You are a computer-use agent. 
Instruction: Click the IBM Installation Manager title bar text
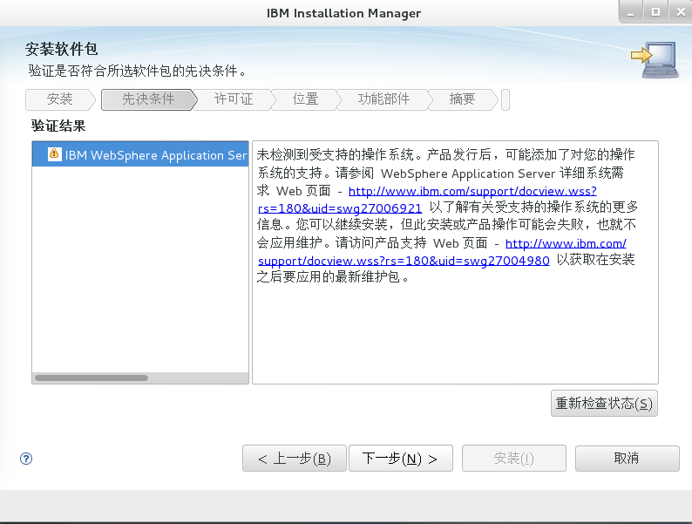click(343, 13)
